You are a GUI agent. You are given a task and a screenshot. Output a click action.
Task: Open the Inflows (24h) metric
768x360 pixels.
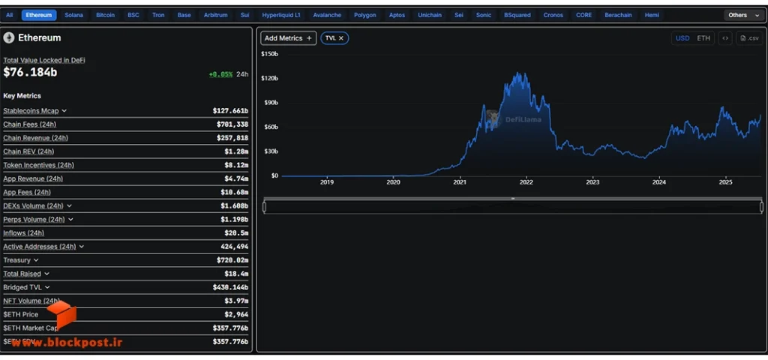[23, 233]
